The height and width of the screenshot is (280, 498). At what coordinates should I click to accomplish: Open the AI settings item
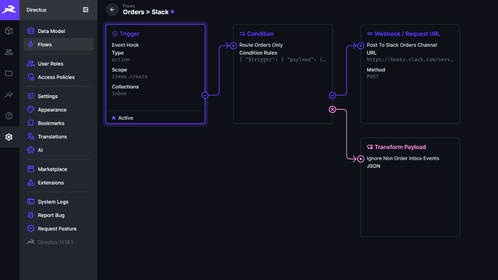58,150
